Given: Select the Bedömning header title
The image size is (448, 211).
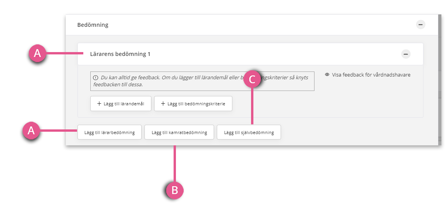Looking at the screenshot, I should [93, 25].
